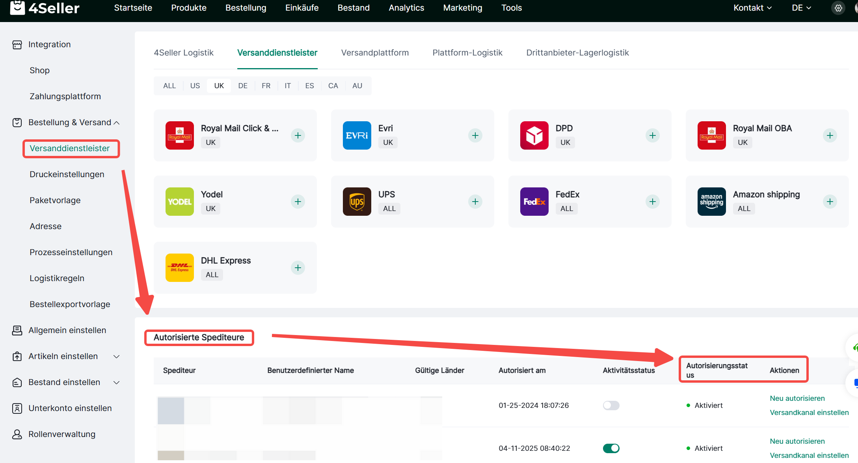The height and width of the screenshot is (463, 858).
Task: Open Druckeinstellungen in the sidebar
Action: (x=67, y=174)
